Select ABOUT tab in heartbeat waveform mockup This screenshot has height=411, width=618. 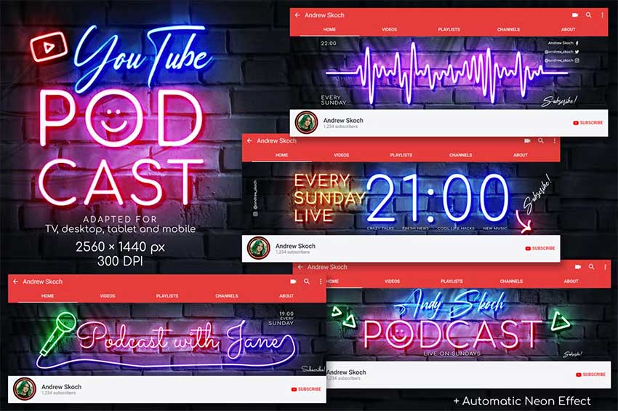[x=569, y=30]
